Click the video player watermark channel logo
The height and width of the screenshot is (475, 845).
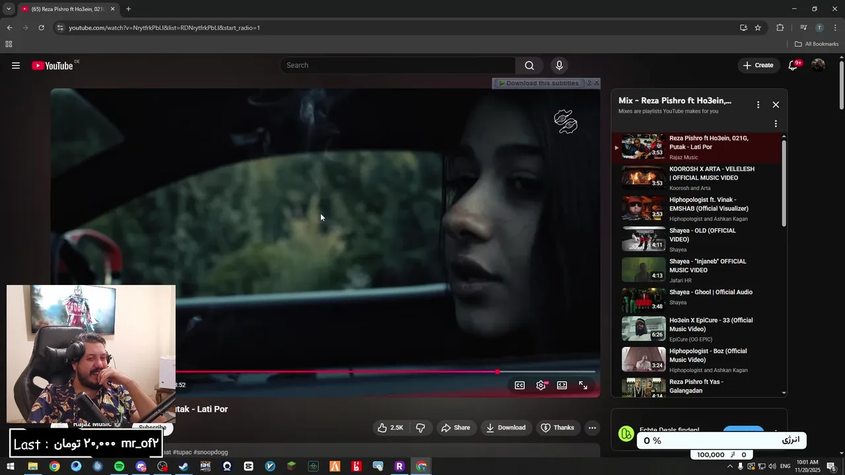coord(566,122)
